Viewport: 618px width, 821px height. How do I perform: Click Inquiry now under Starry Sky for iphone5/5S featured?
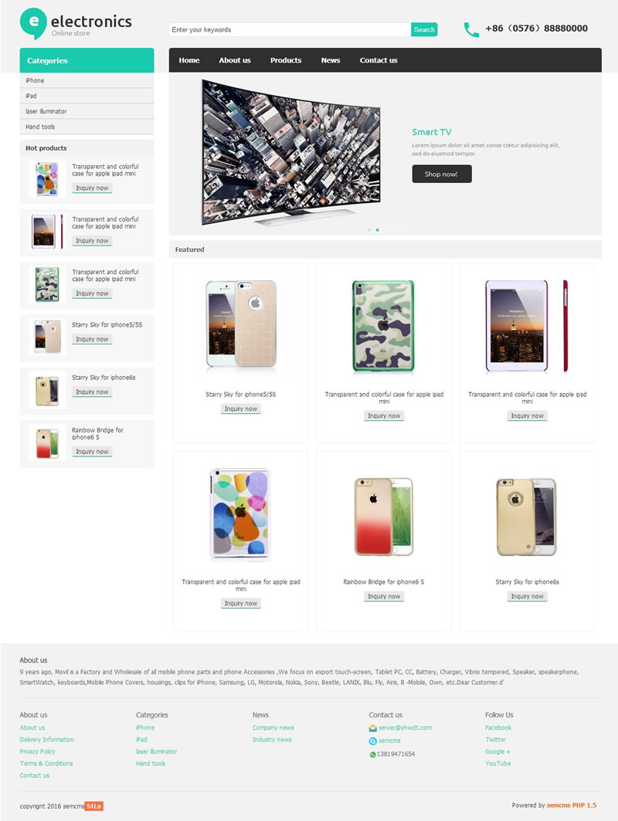click(x=241, y=409)
